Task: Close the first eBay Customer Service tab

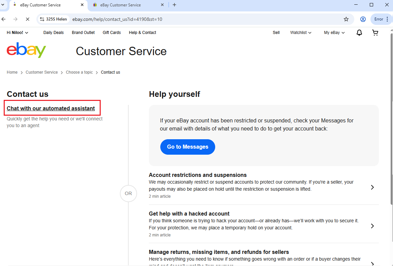Action: pos(82,5)
